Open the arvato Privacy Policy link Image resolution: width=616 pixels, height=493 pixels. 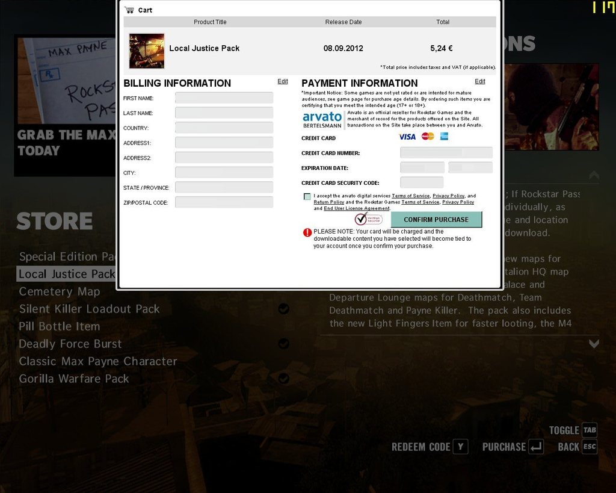(448, 196)
